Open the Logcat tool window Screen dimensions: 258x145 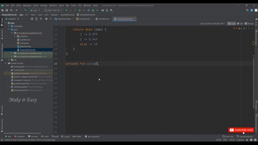[65, 137]
